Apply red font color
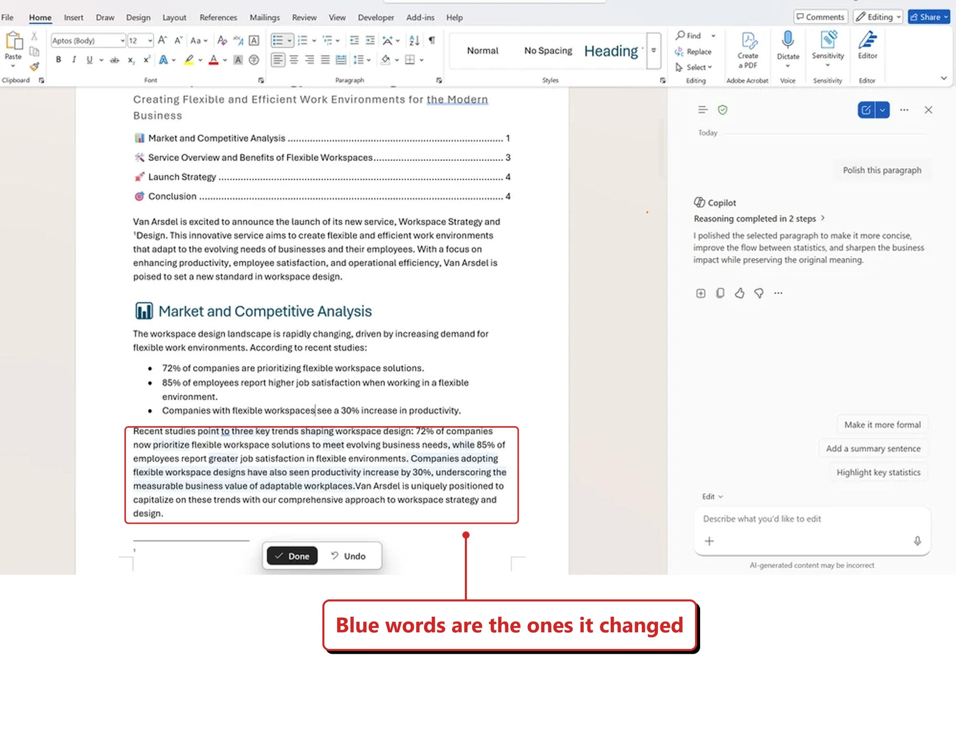Viewport: 956px width, 746px height. [x=214, y=60]
